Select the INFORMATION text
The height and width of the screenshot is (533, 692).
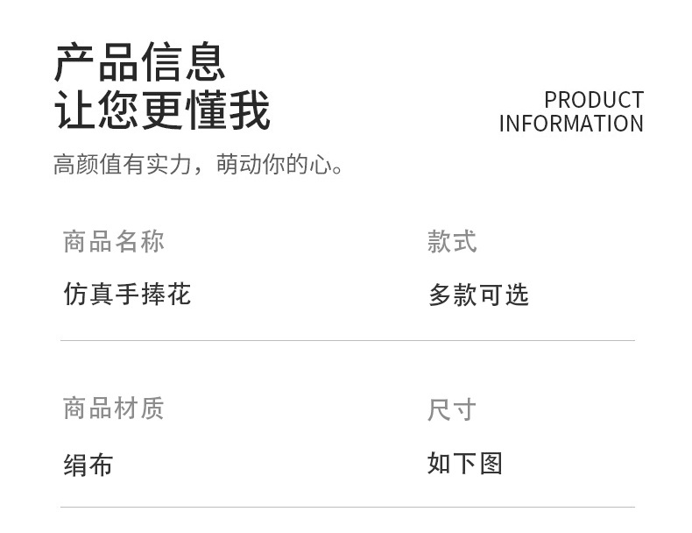[x=571, y=124]
